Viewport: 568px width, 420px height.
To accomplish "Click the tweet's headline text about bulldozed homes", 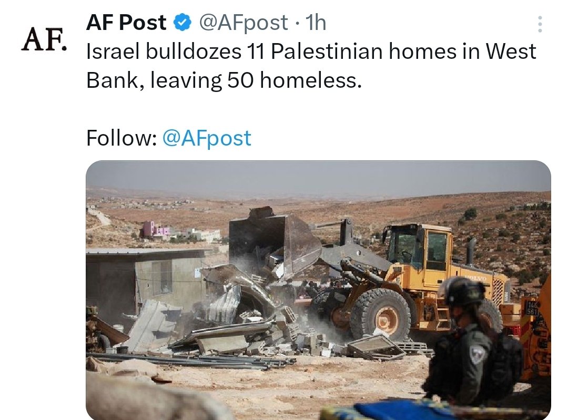I will click(x=311, y=66).
